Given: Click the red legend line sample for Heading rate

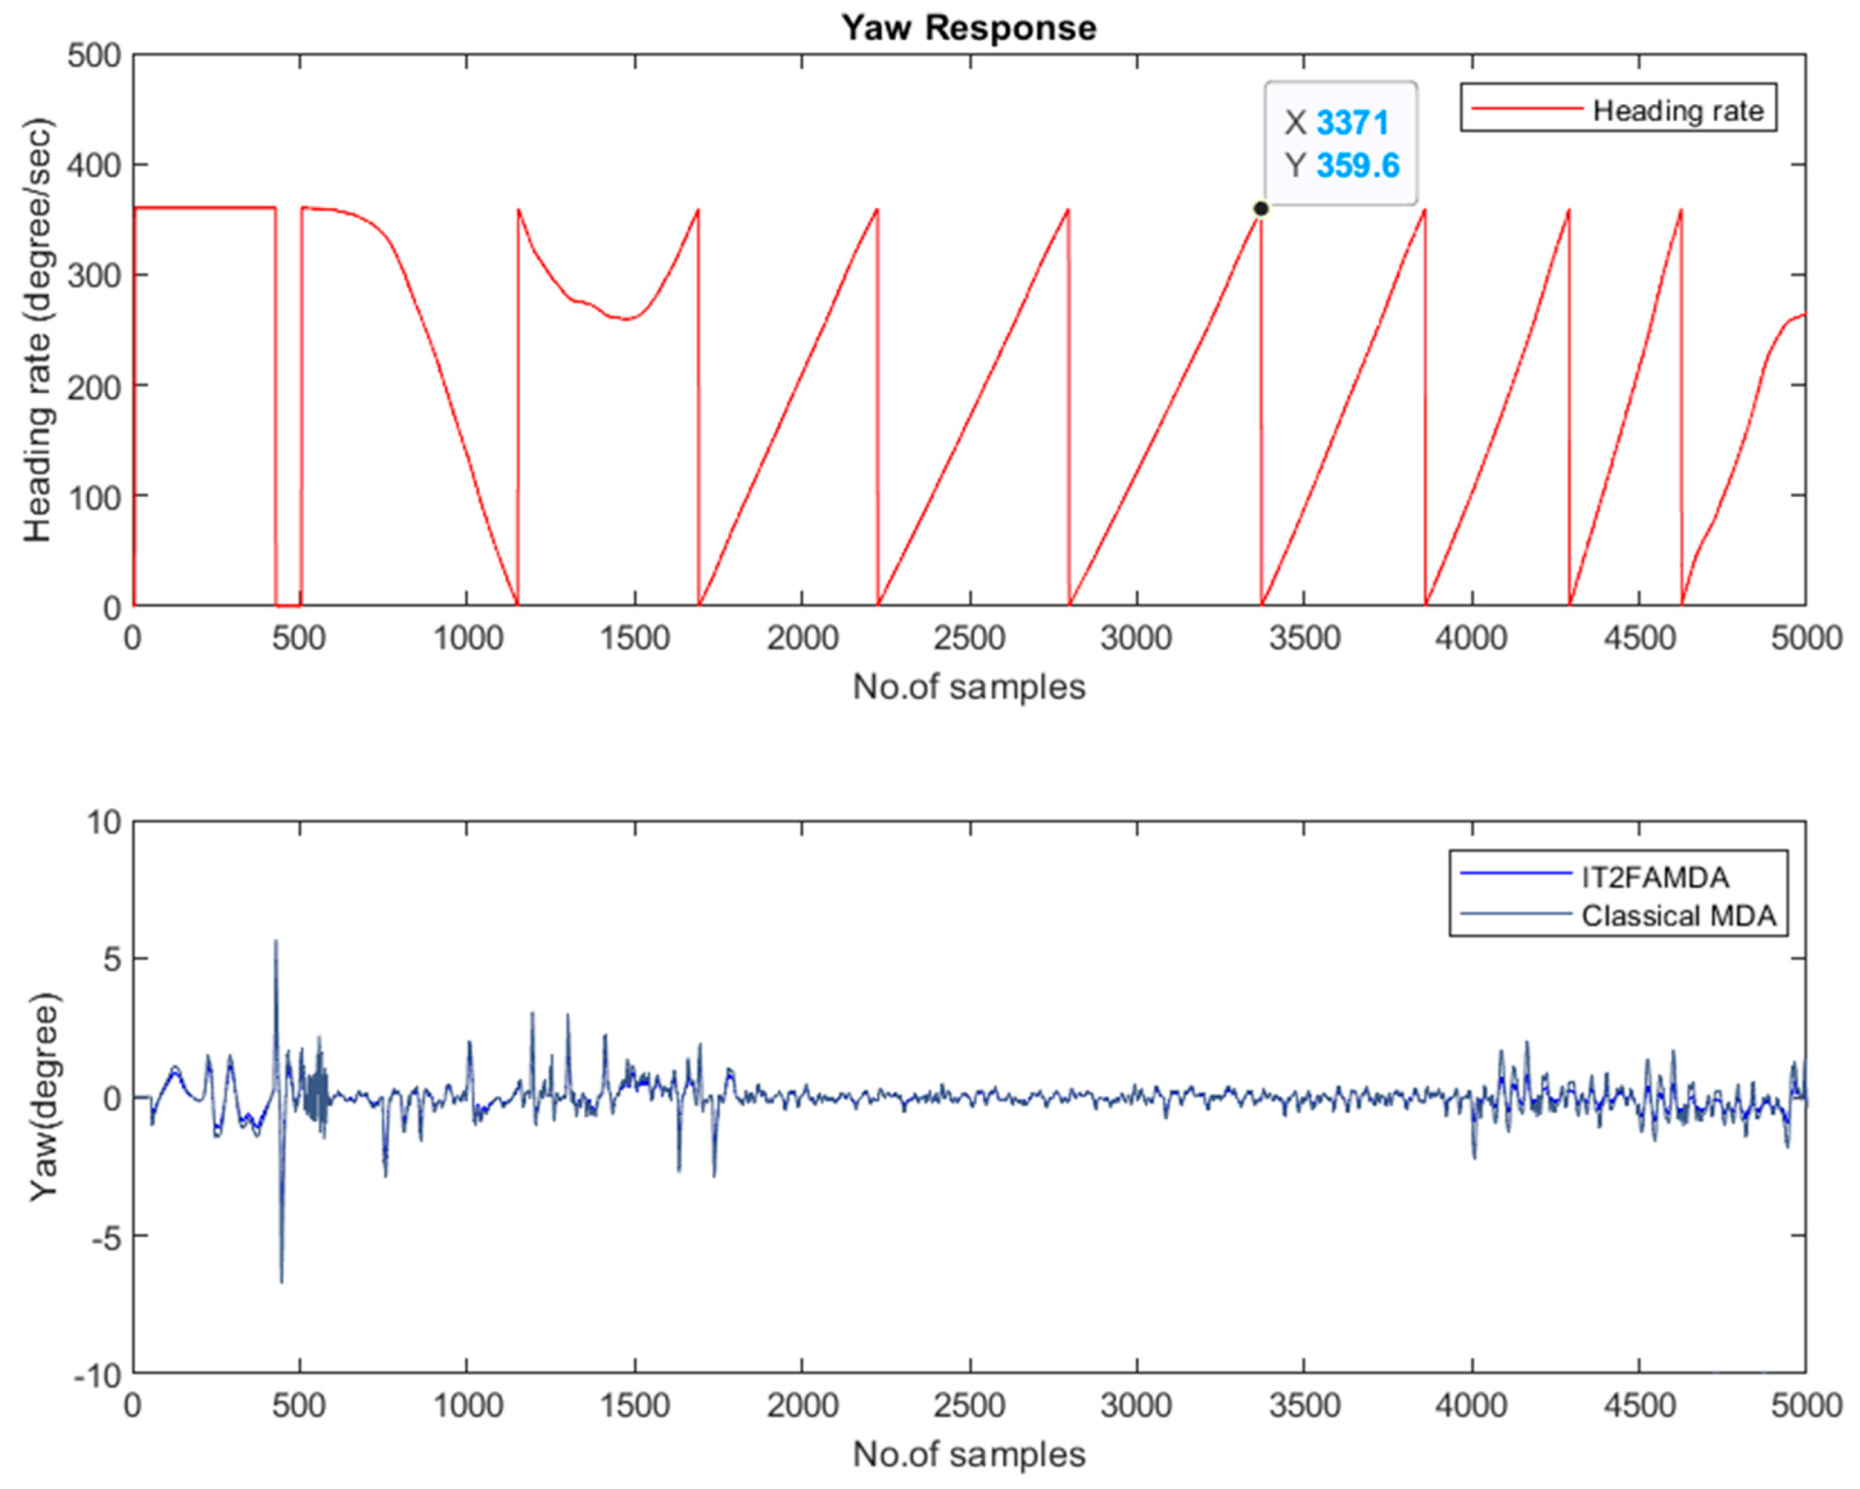Looking at the screenshot, I should coord(1527,109).
